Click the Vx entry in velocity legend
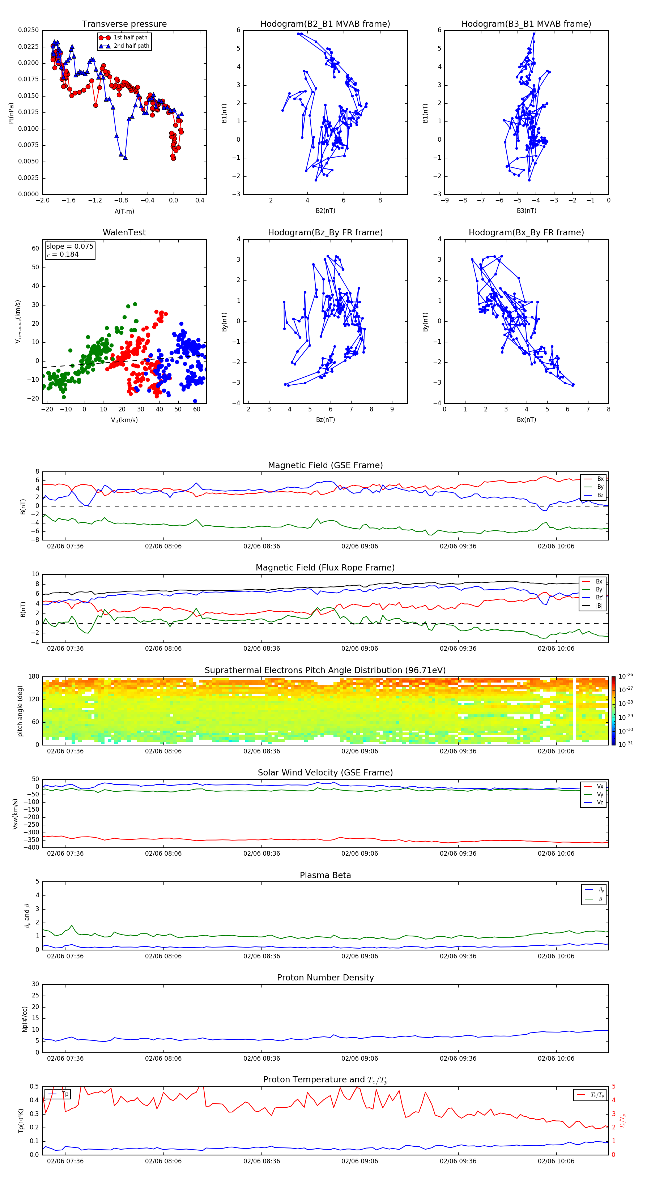The height and width of the screenshot is (1193, 651). pyautogui.click(x=594, y=786)
